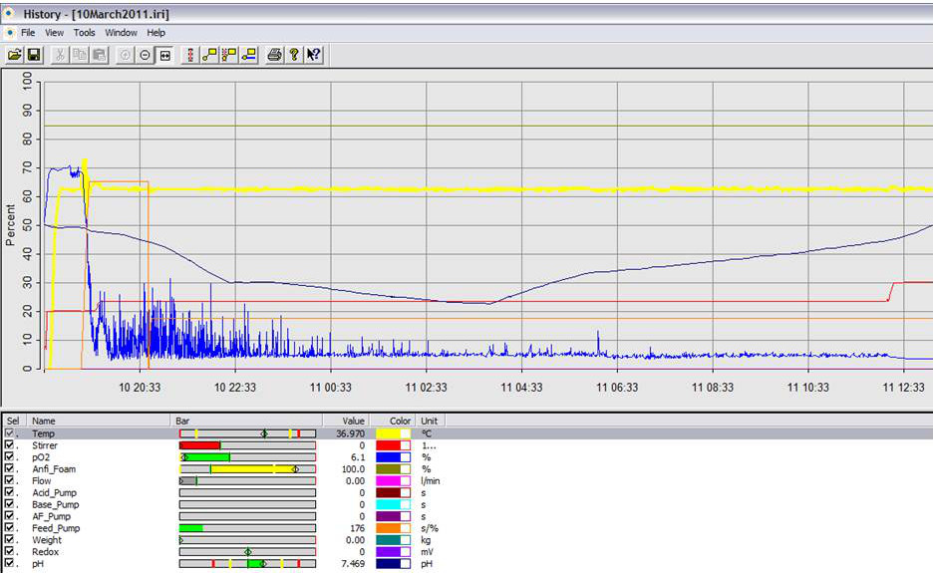The image size is (933, 573).
Task: Activate the context help pointer icon
Action: (x=314, y=55)
